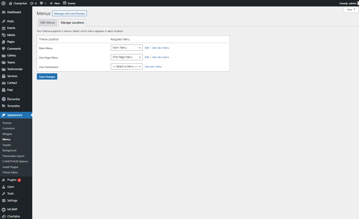Select the Manage Locations tab
Viewport: 359px width, 219px height.
click(72, 23)
